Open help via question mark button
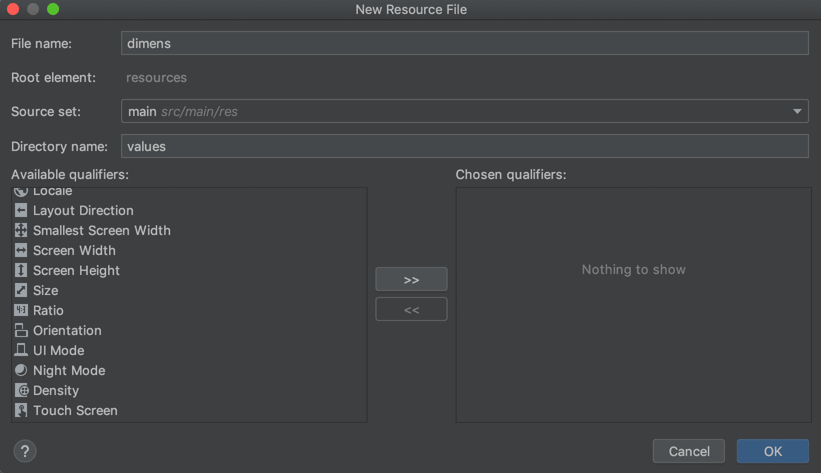Screen dimensions: 821x473 point(25,451)
